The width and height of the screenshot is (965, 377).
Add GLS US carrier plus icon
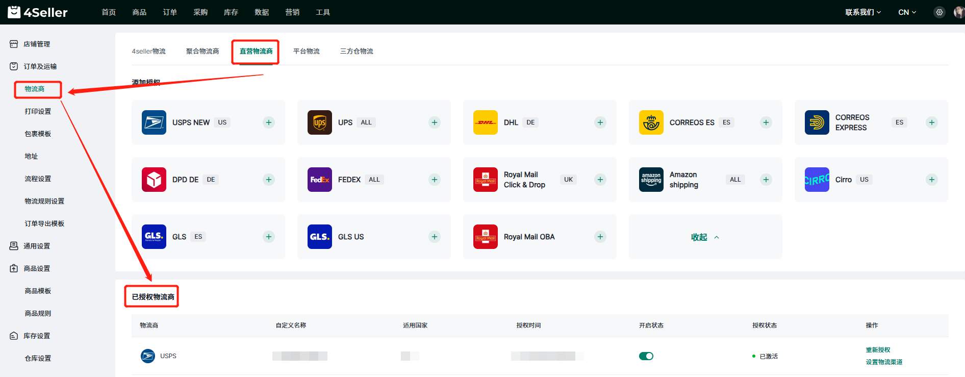coord(435,237)
